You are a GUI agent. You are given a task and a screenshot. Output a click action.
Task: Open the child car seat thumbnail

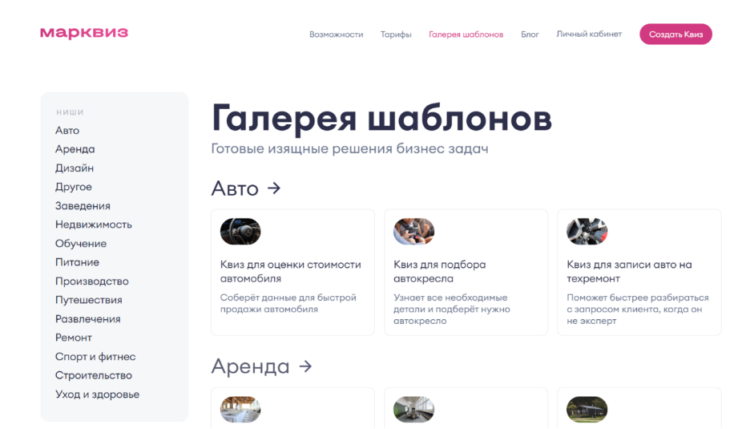(413, 231)
